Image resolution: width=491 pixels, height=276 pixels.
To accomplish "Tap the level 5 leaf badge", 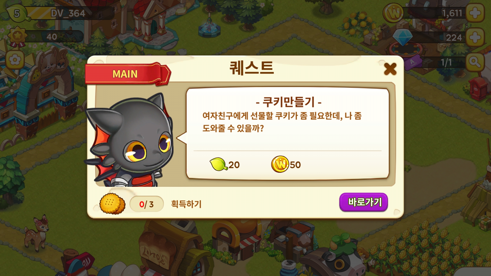I will pyautogui.click(x=17, y=13).
